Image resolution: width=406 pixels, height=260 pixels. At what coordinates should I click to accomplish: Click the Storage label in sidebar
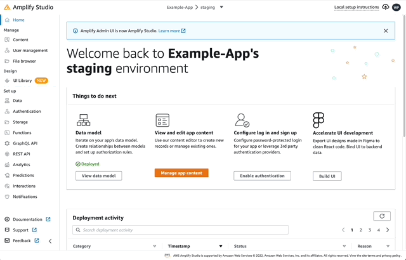(x=20, y=122)
